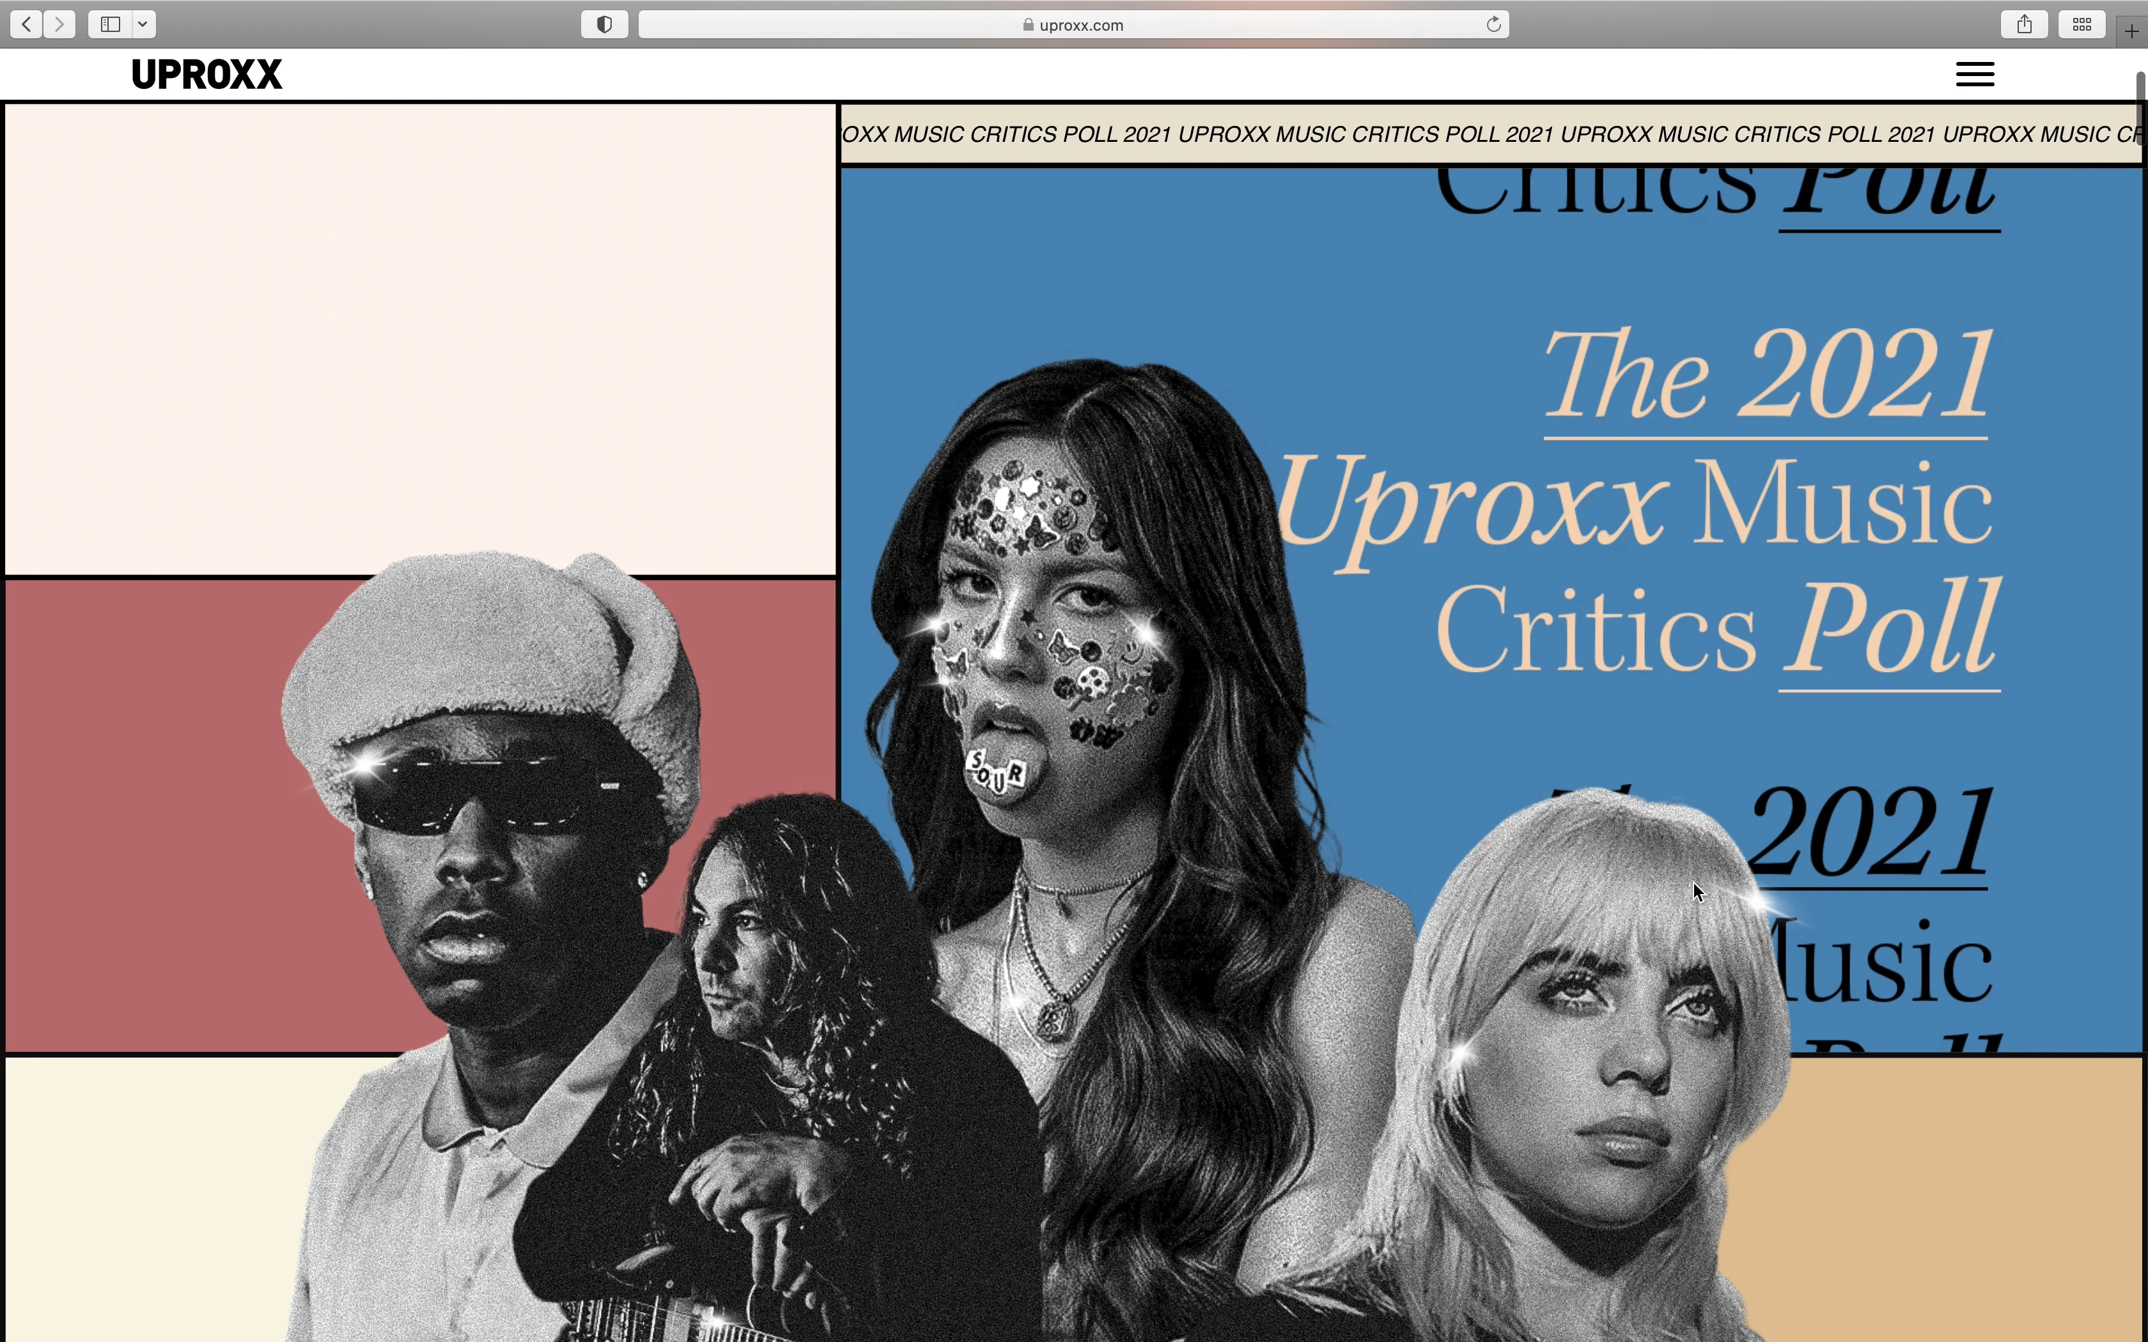Reload the uproxx.com page
This screenshot has width=2148, height=1342.
pos(1494,24)
